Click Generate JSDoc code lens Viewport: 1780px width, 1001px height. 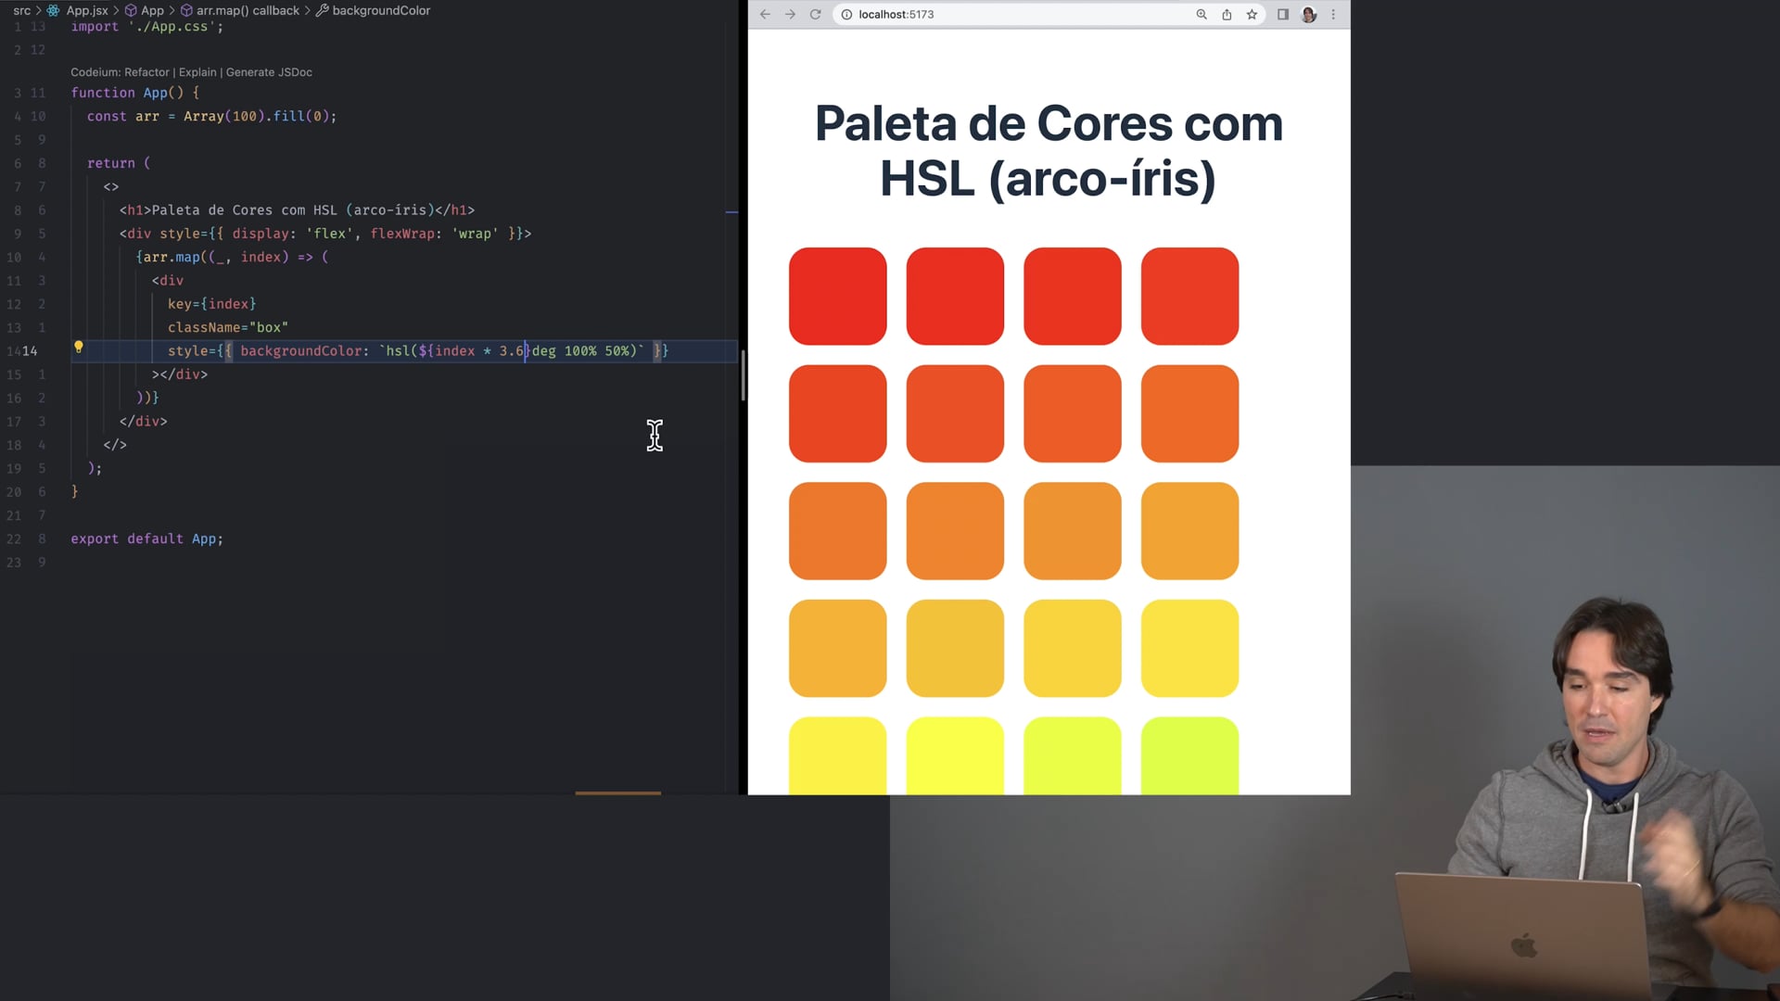tap(269, 72)
